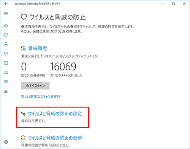This screenshot has width=190, height=149.
Task: Open the 脅威履歴 link
Action: tap(38, 48)
